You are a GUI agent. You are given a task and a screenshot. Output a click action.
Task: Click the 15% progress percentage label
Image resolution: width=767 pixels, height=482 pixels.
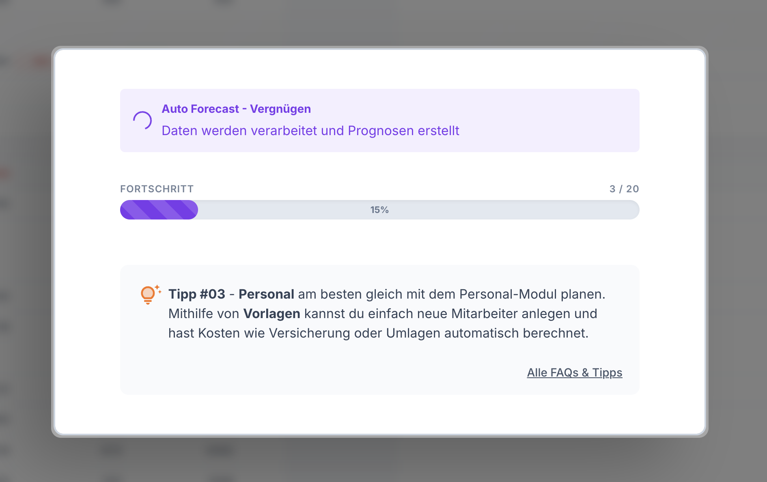(x=379, y=210)
